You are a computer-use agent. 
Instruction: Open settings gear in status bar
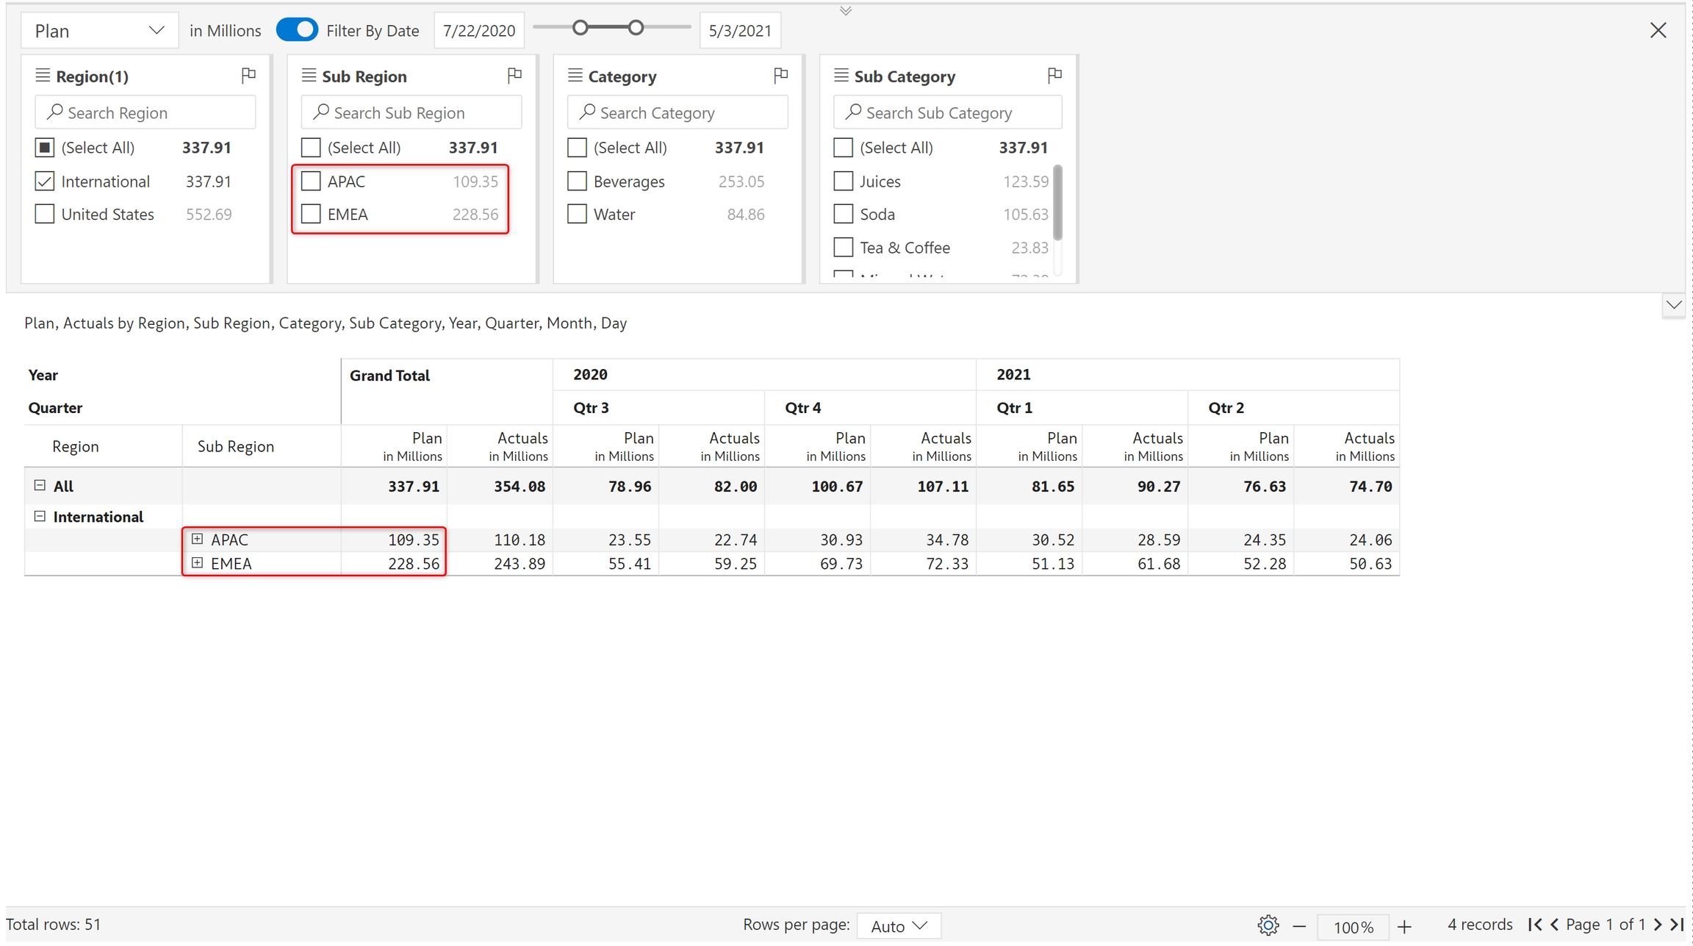1268,925
